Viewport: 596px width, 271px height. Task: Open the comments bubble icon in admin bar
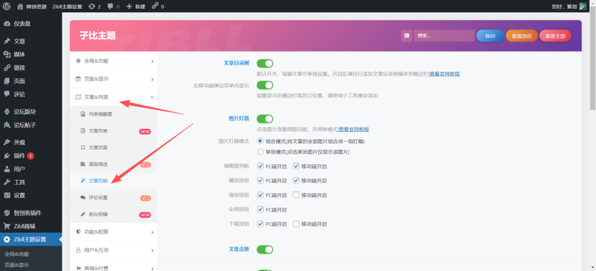pyautogui.click(x=110, y=6)
